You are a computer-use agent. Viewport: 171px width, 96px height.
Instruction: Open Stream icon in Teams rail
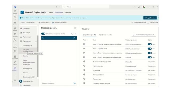(x=15, y=51)
